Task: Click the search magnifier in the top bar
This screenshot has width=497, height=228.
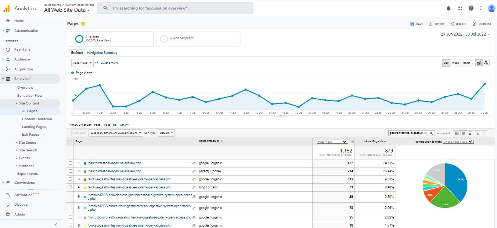Action: (x=105, y=8)
